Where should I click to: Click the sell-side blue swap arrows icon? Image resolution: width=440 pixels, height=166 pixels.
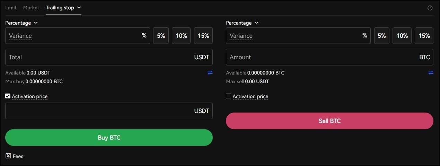point(431,73)
